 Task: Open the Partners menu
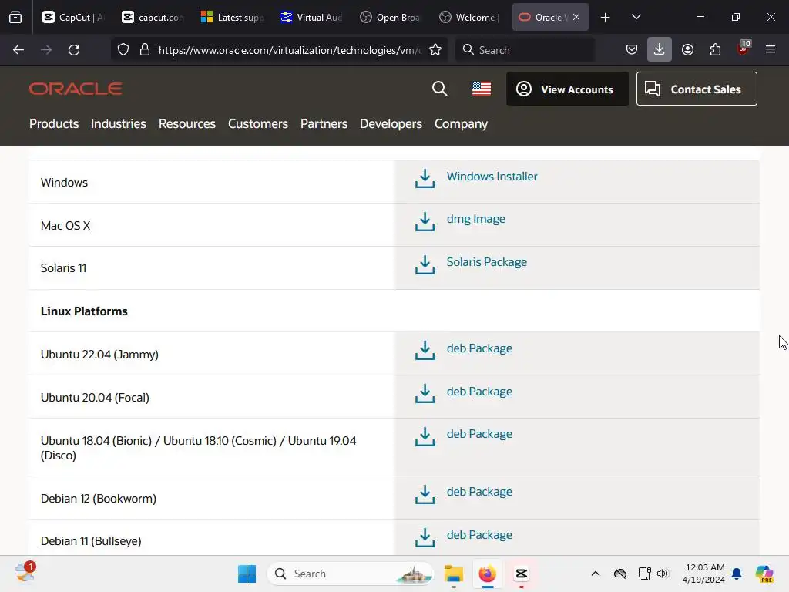tap(324, 123)
